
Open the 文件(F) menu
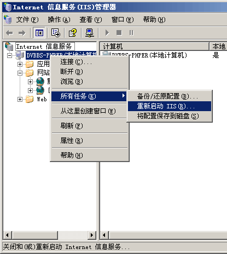(x=27, y=20)
